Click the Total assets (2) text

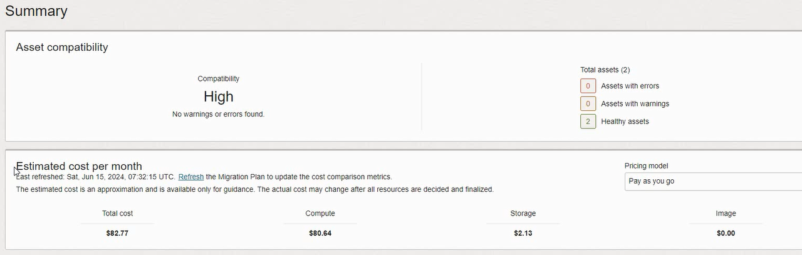click(605, 70)
